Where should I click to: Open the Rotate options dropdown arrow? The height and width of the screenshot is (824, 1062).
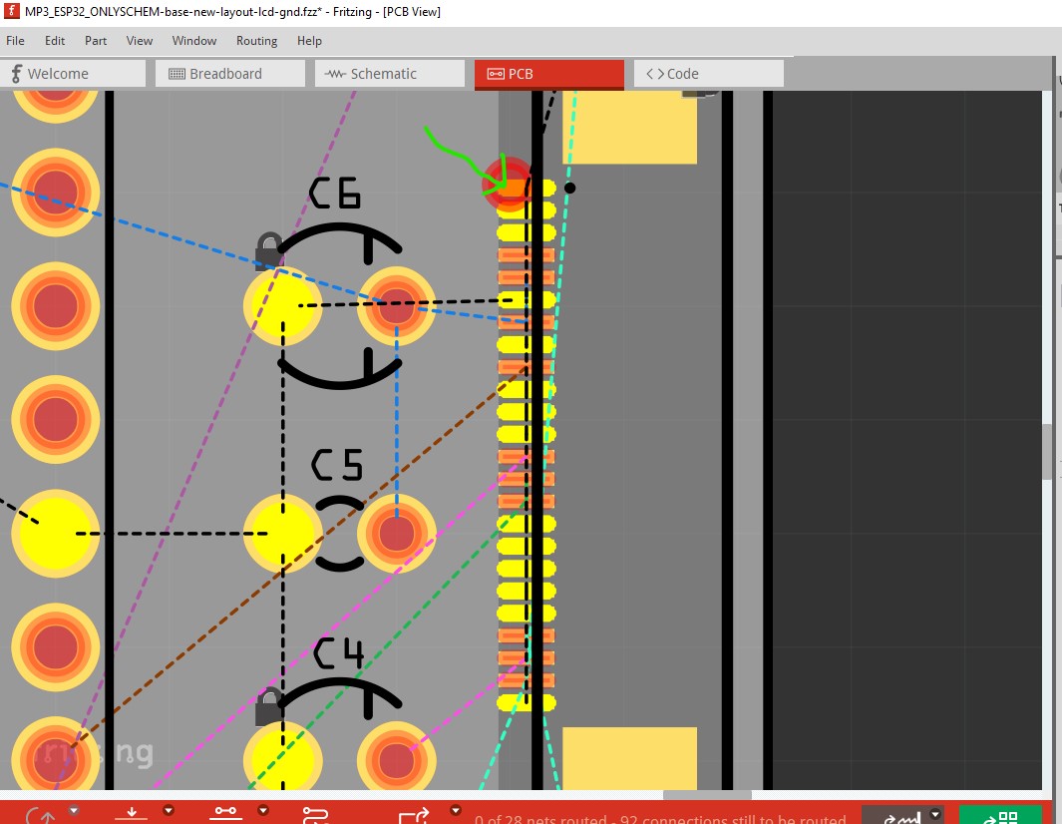[x=74, y=810]
